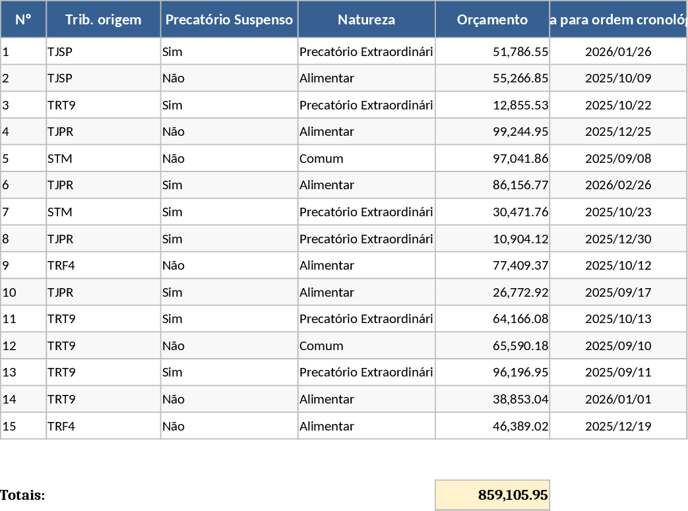688x511 pixels.
Task: Select the Comum cell in row 5
Action: (x=366, y=158)
